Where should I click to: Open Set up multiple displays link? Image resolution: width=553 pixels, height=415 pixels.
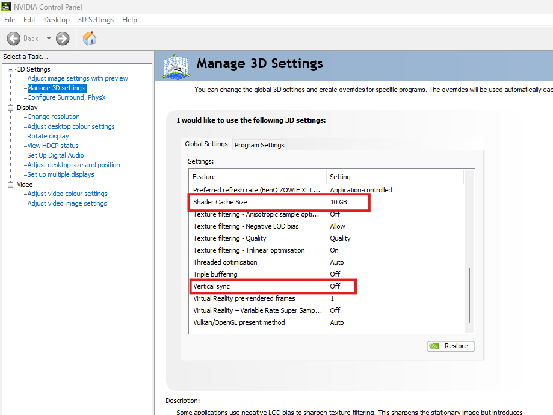(x=61, y=174)
